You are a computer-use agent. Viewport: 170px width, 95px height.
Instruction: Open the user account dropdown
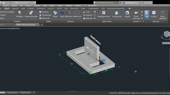click(x=137, y=3)
